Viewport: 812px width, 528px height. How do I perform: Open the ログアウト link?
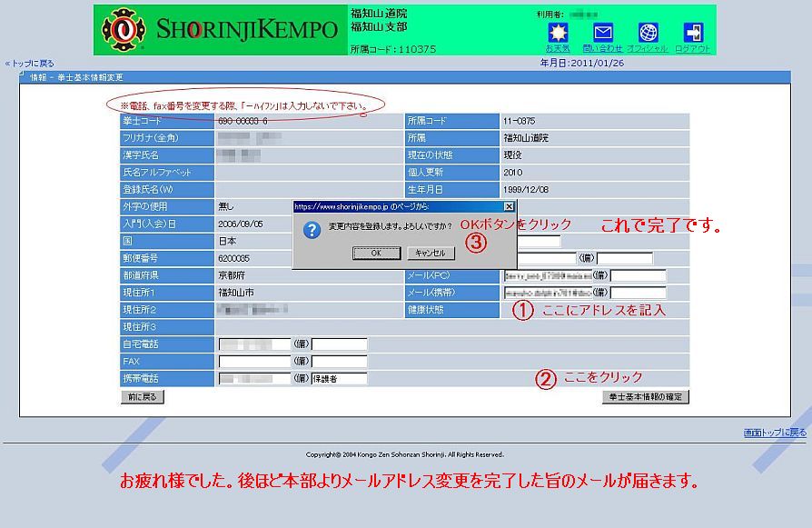[x=693, y=48]
